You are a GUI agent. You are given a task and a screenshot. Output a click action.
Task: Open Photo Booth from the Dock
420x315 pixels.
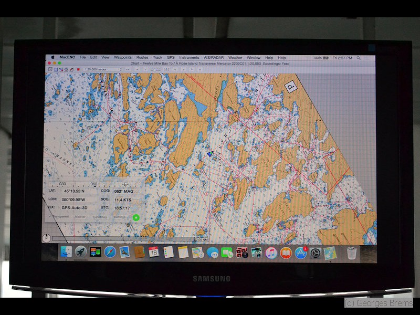click(x=242, y=253)
